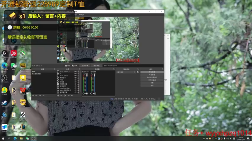Click the 选择颜色 color button
Screen dimensions: 252x141
click(96, 66)
